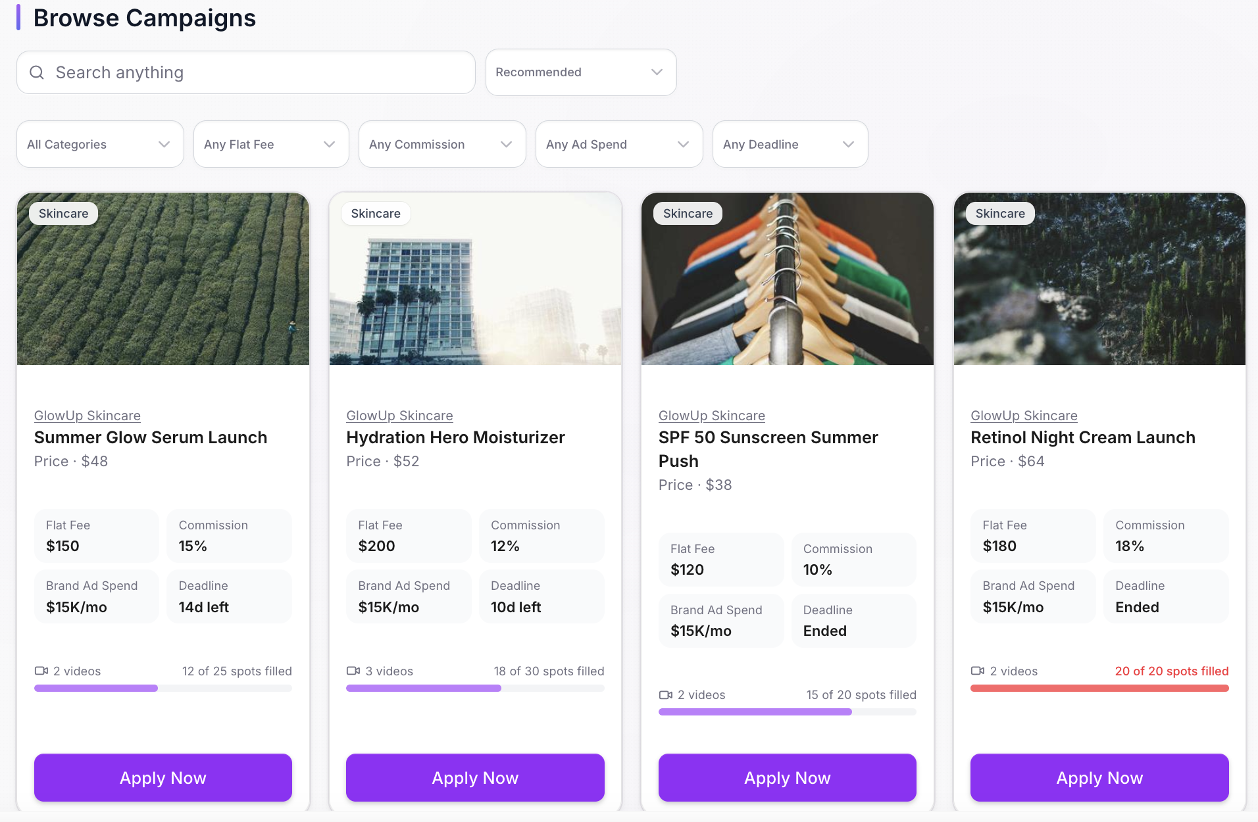Expand the Any Ad Spend filter
The height and width of the screenshot is (822, 1258).
point(619,144)
